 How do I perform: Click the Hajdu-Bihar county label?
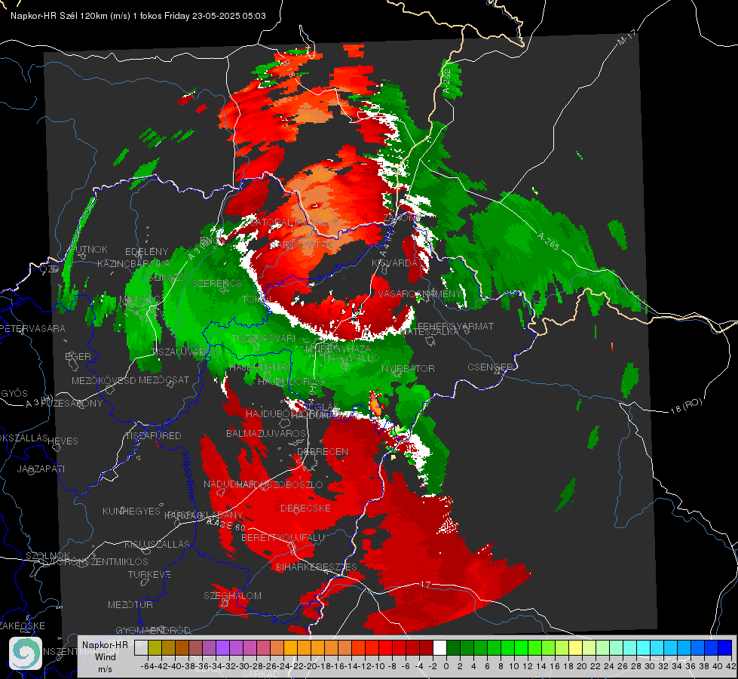tap(188, 476)
